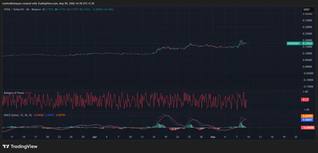Click the 25 date label on time axis
Screen dimensions: 318x153
(189, 137)
